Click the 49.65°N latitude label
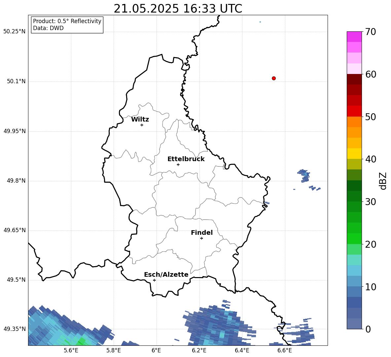The height and width of the screenshot is (357, 391). click(15, 230)
